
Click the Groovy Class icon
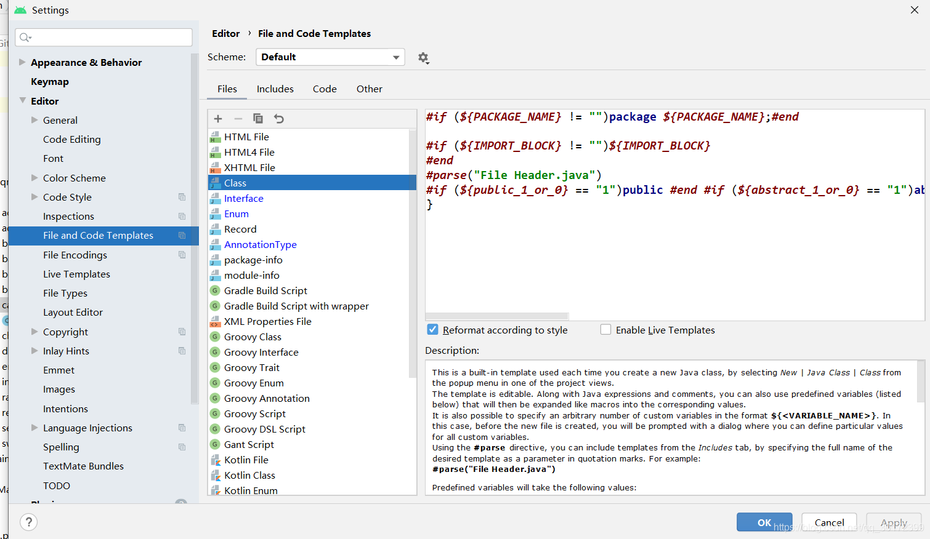point(215,337)
